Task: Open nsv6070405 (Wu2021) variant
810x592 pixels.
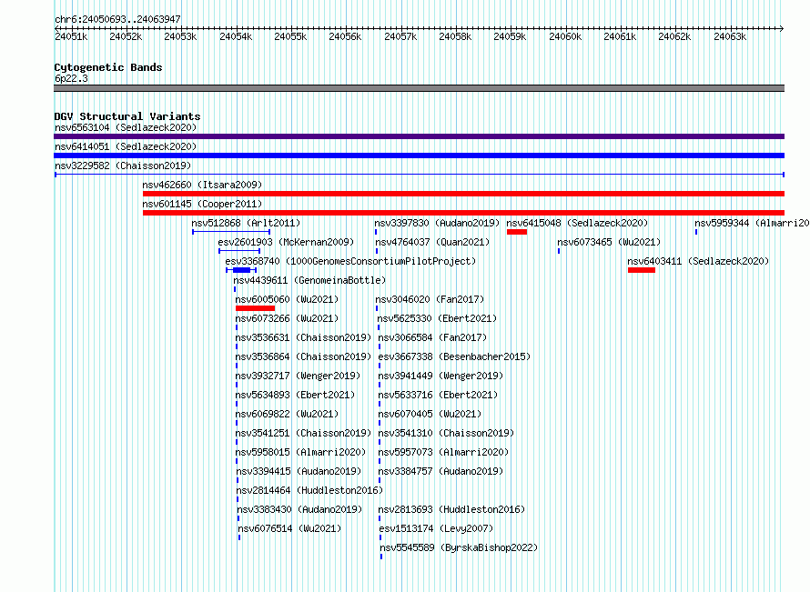Action: (430, 414)
